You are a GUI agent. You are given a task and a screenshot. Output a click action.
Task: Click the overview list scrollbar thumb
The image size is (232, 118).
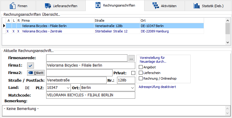coord(228,29)
